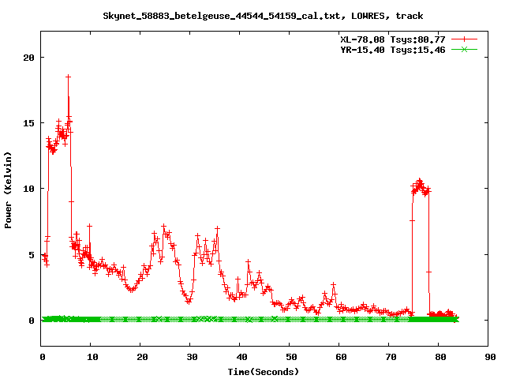Click y-axis tick label 10
This screenshot has width=505, height=379.
[28, 189]
